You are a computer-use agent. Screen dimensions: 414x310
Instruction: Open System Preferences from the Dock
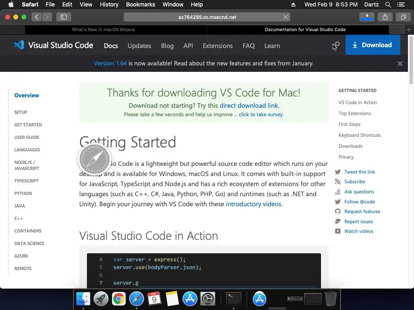208,299
